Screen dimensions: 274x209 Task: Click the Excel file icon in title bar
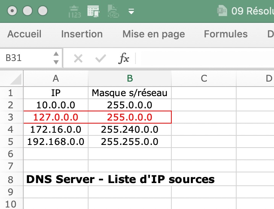(x=222, y=11)
